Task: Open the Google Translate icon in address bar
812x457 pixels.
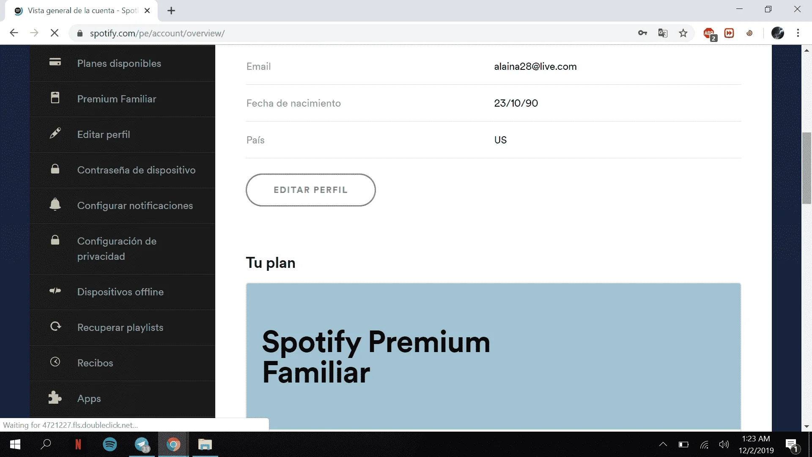Action: pos(663,33)
